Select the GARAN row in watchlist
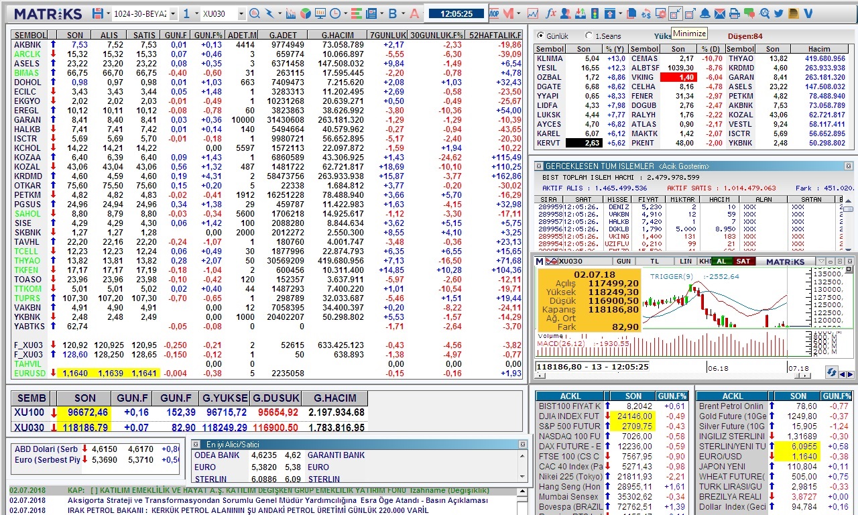 (x=267, y=120)
